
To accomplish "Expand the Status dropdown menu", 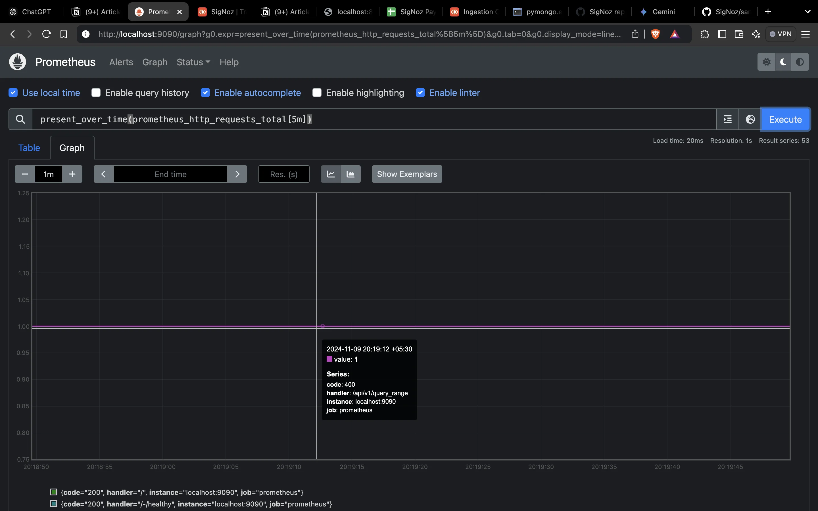I will click(x=193, y=62).
